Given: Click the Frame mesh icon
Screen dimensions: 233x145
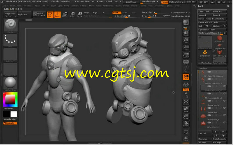Looking at the screenshot, I should pyautogui.click(x=186, y=102).
